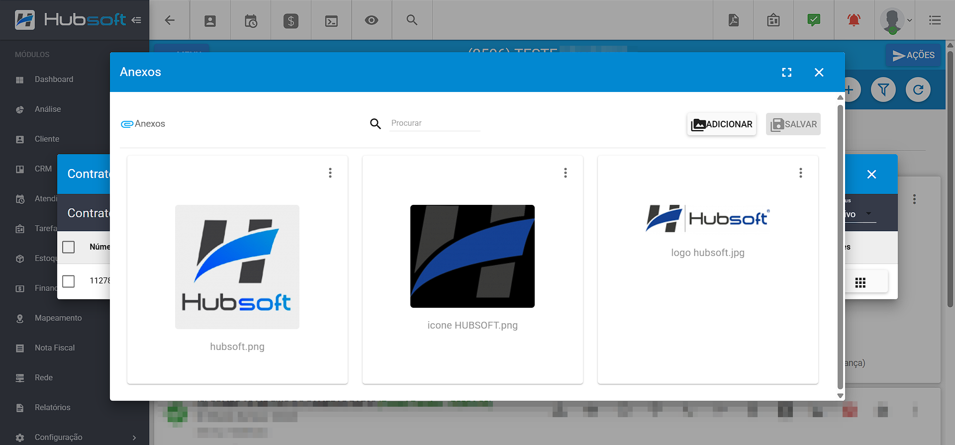Close the Contrato dialog behind Anexos
955x445 pixels.
pyautogui.click(x=871, y=175)
